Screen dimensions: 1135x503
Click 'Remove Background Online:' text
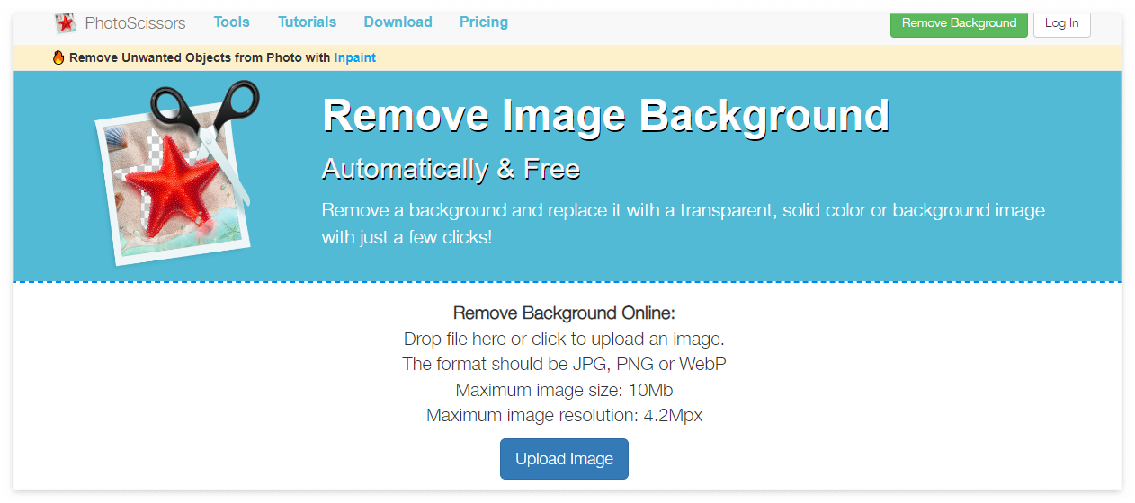coord(564,313)
